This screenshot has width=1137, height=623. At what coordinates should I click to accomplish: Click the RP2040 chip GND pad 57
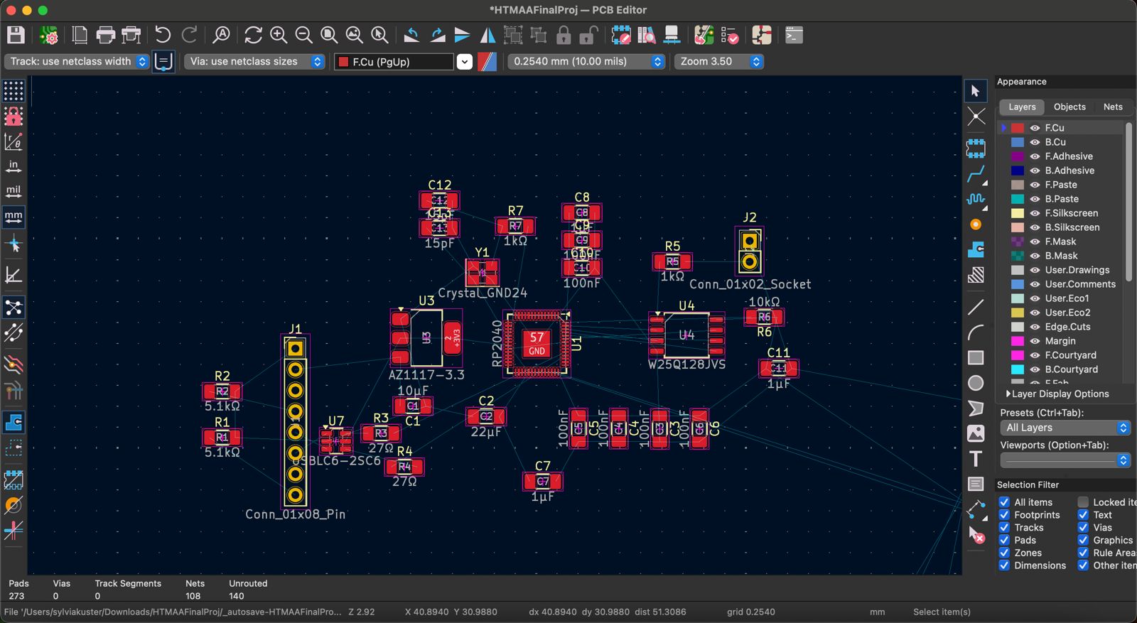(x=537, y=343)
